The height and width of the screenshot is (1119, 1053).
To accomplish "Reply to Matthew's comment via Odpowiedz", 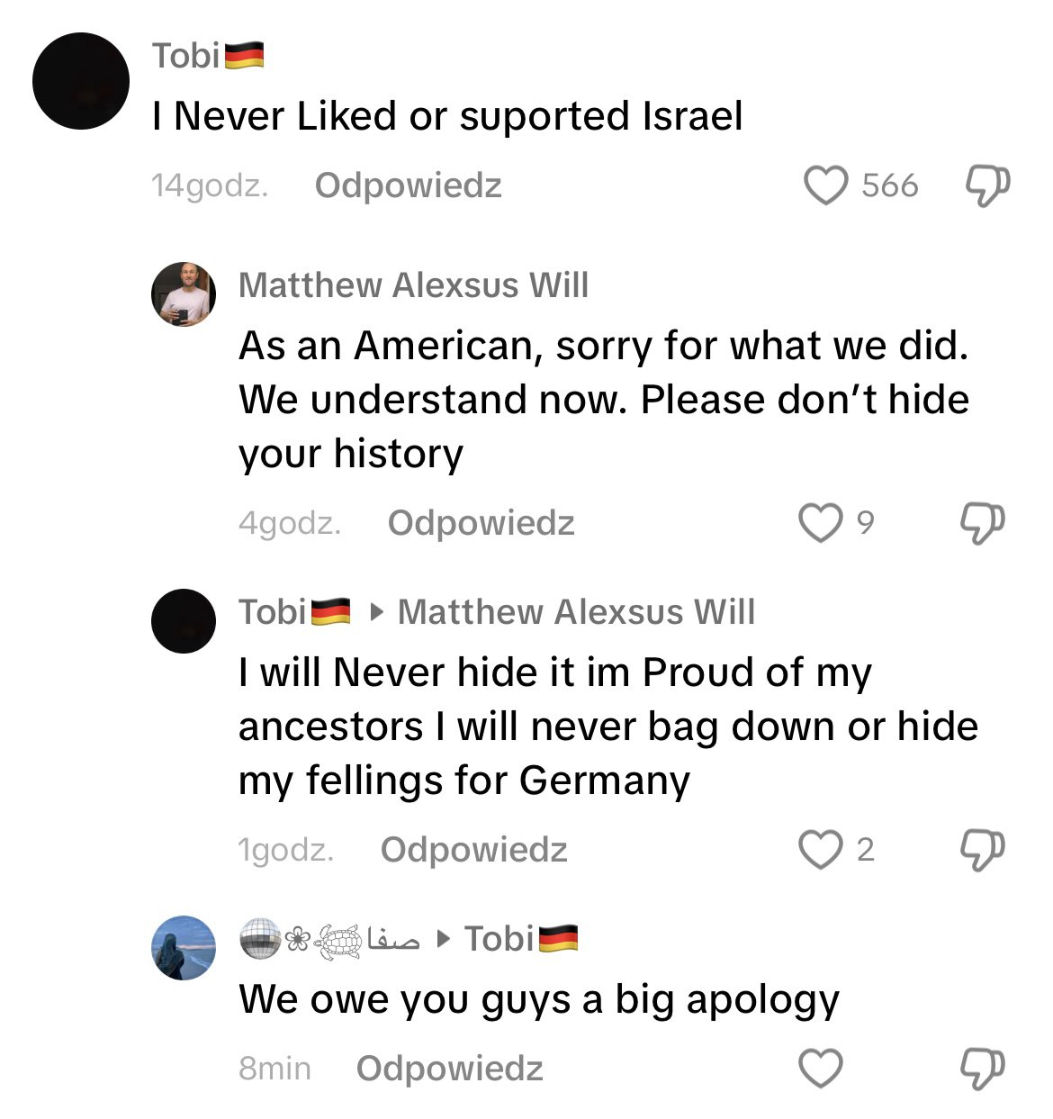I will pyautogui.click(x=481, y=523).
